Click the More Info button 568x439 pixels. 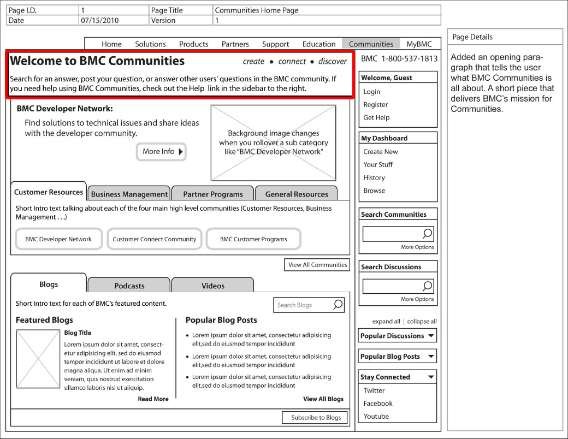click(161, 151)
